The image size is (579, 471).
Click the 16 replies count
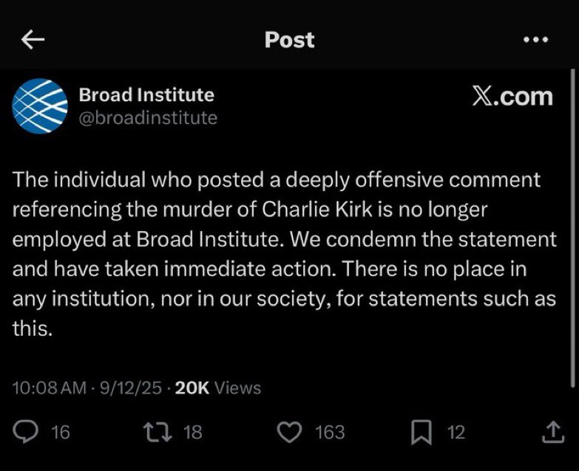pyautogui.click(x=61, y=432)
